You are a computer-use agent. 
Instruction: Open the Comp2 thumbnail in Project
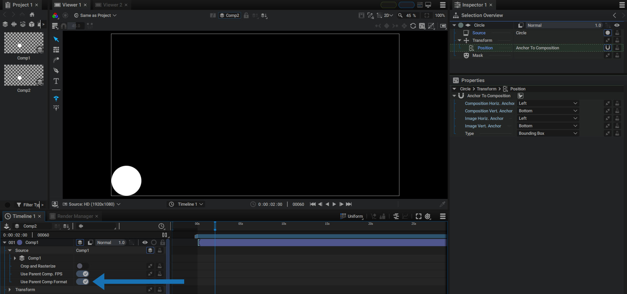pyautogui.click(x=24, y=75)
